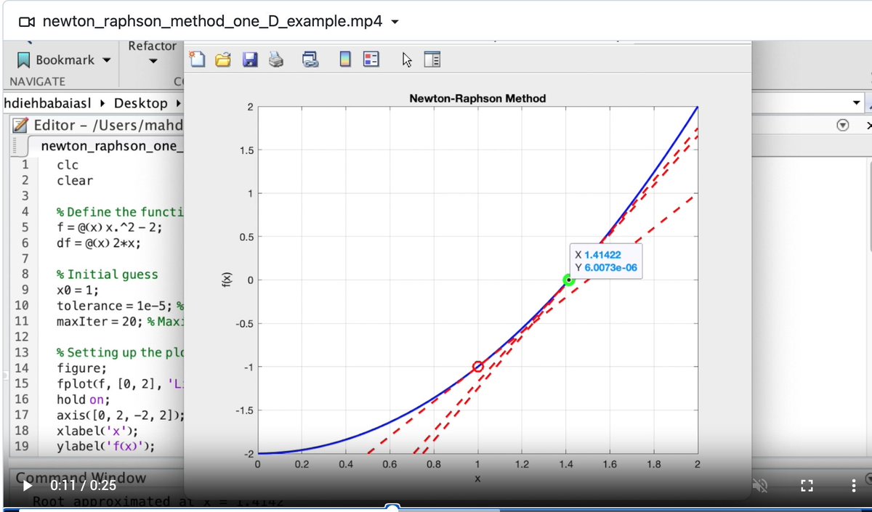The height and width of the screenshot is (512, 872).
Task: Click the '% Initial guess' comment line
Action: pyautogui.click(x=107, y=275)
